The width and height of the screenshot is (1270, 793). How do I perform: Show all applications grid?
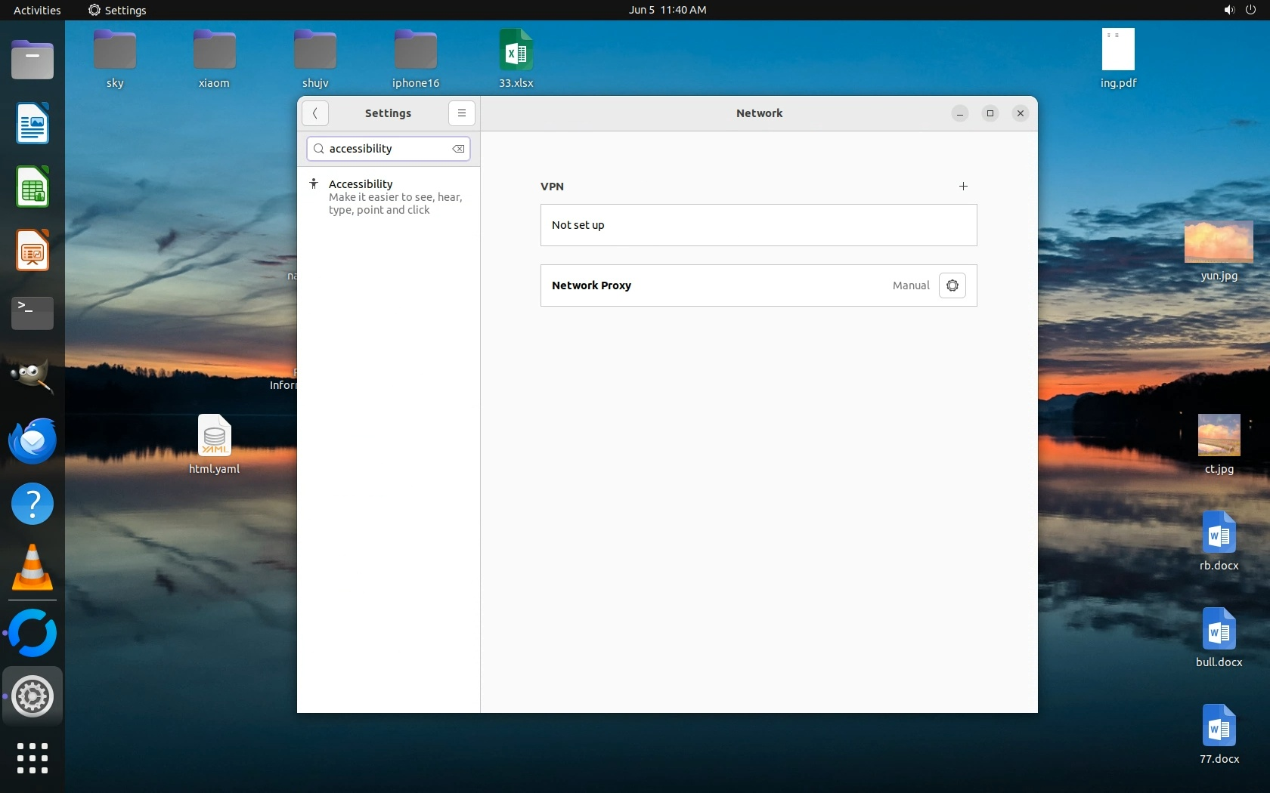pos(33,758)
